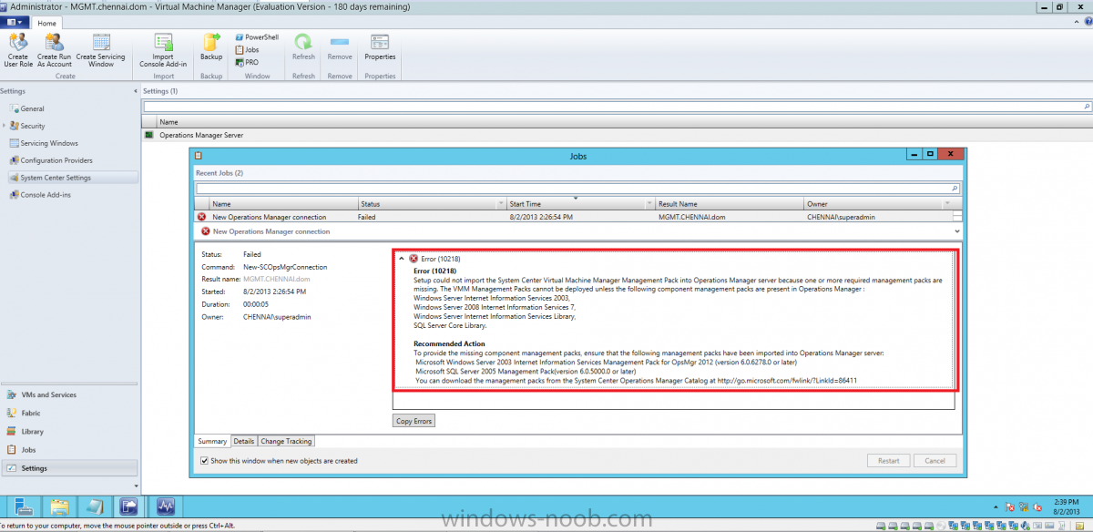The image size is (1093, 532).
Task: Click the main Settings search field
Action: click(x=616, y=107)
